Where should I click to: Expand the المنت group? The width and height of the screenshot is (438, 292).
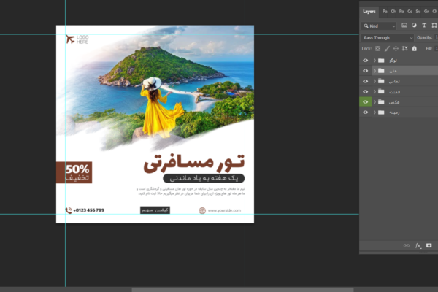[x=375, y=91]
